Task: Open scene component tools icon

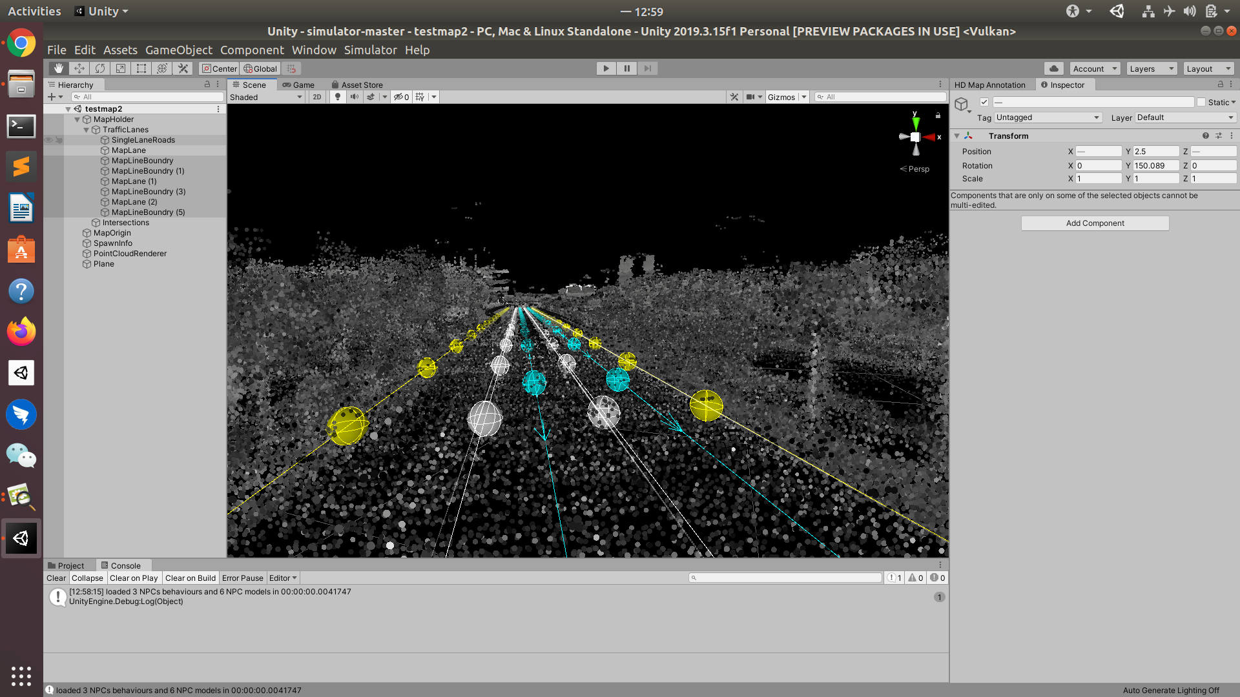Action: tap(734, 97)
